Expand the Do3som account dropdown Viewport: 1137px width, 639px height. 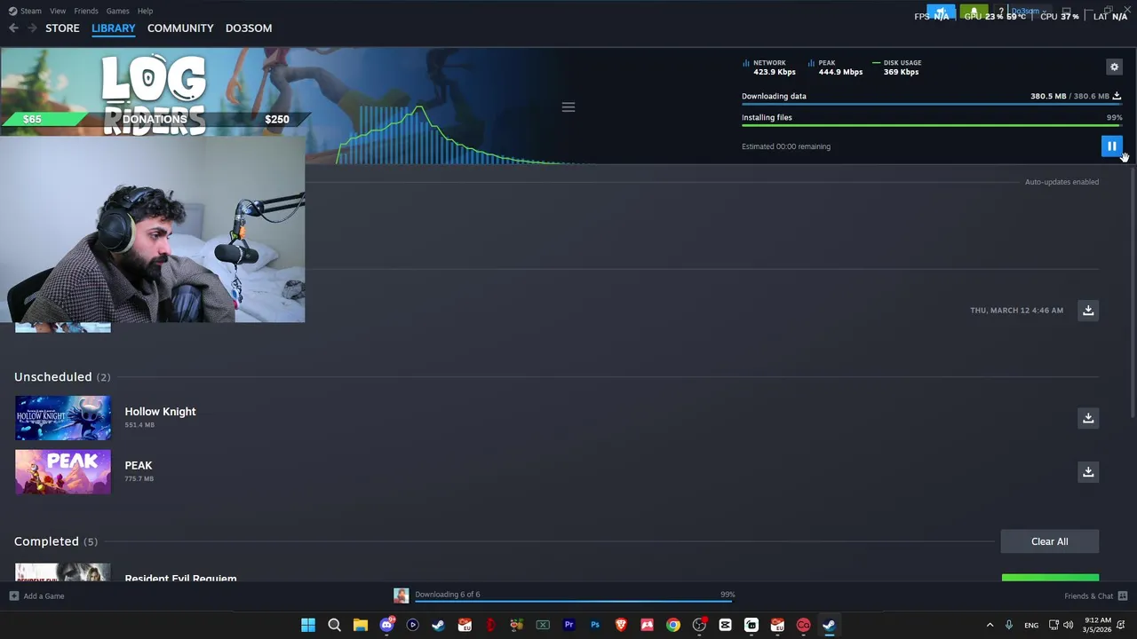[1029, 12]
